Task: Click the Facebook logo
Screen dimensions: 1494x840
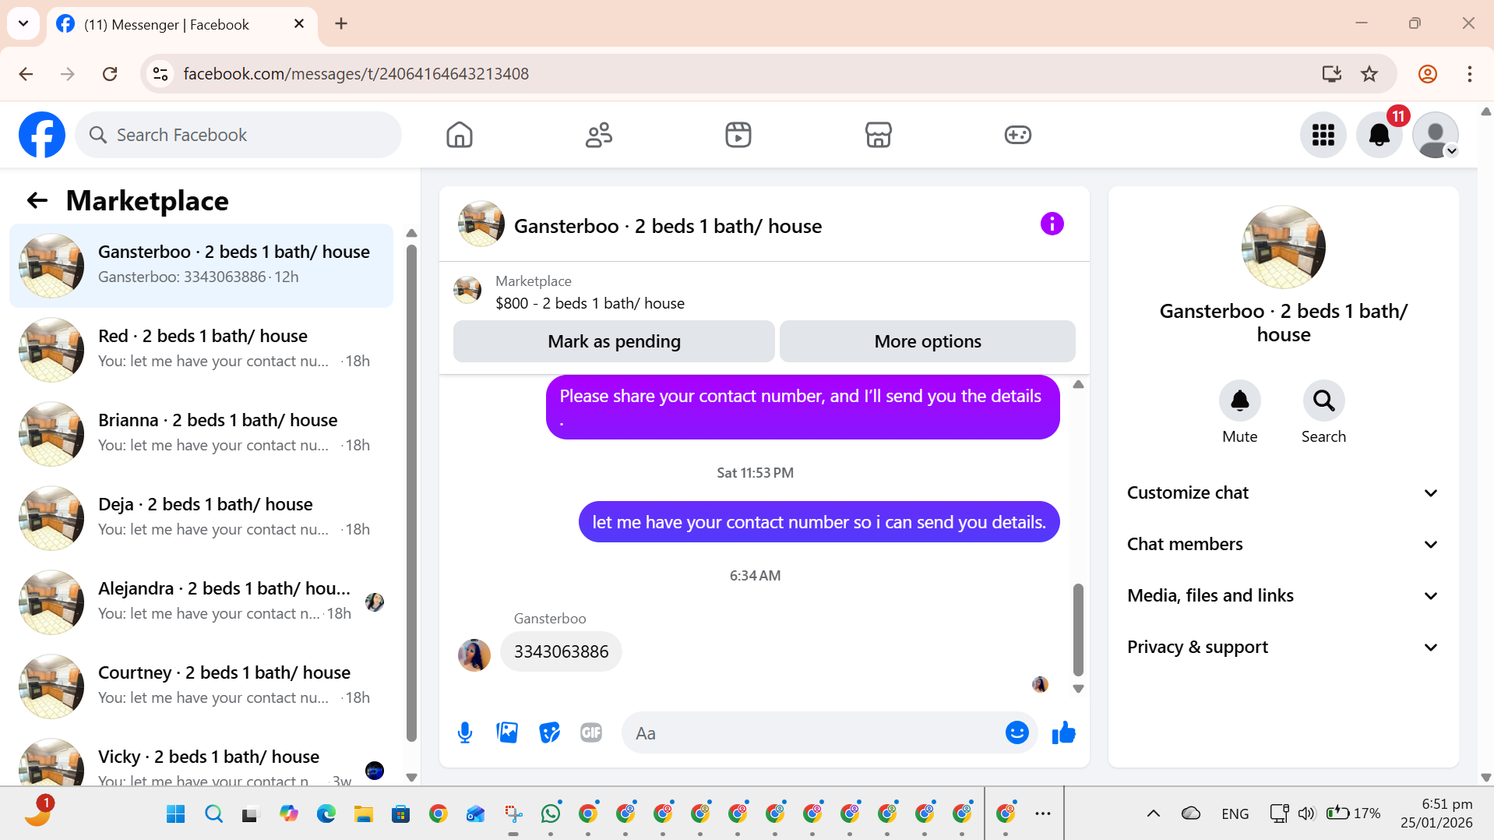Action: click(42, 135)
